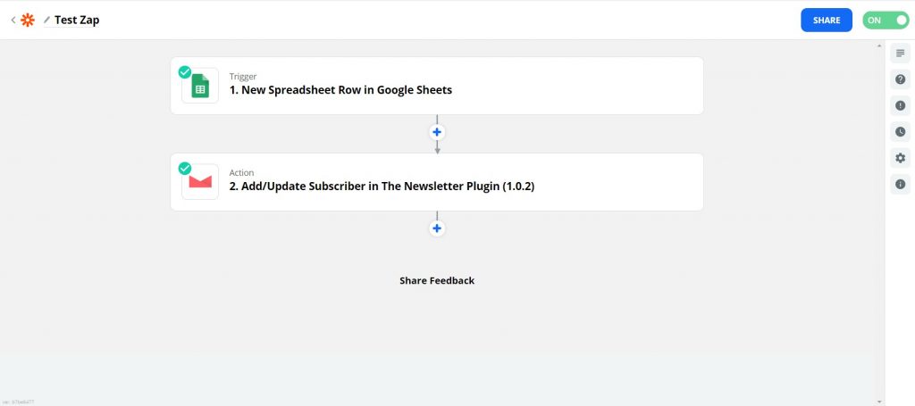Open the info details sidebar icon
The width and height of the screenshot is (915, 406).
coord(900,184)
